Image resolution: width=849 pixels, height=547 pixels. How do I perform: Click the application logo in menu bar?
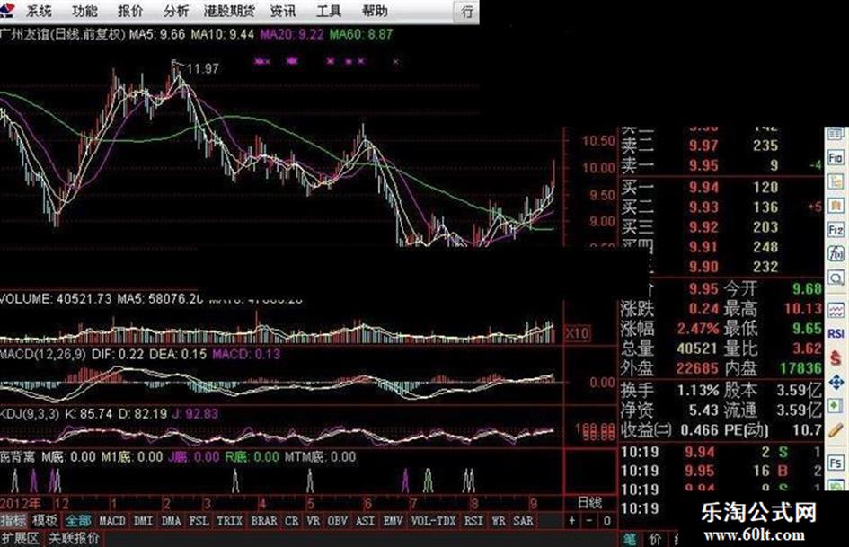[7, 9]
